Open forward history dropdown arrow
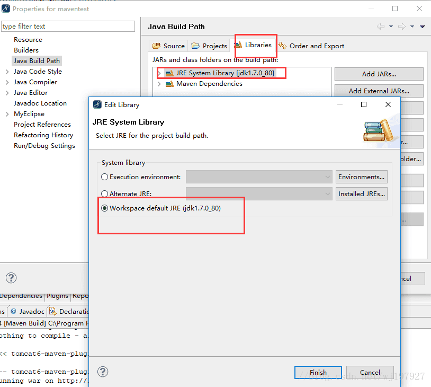The image size is (431, 387). [x=412, y=27]
